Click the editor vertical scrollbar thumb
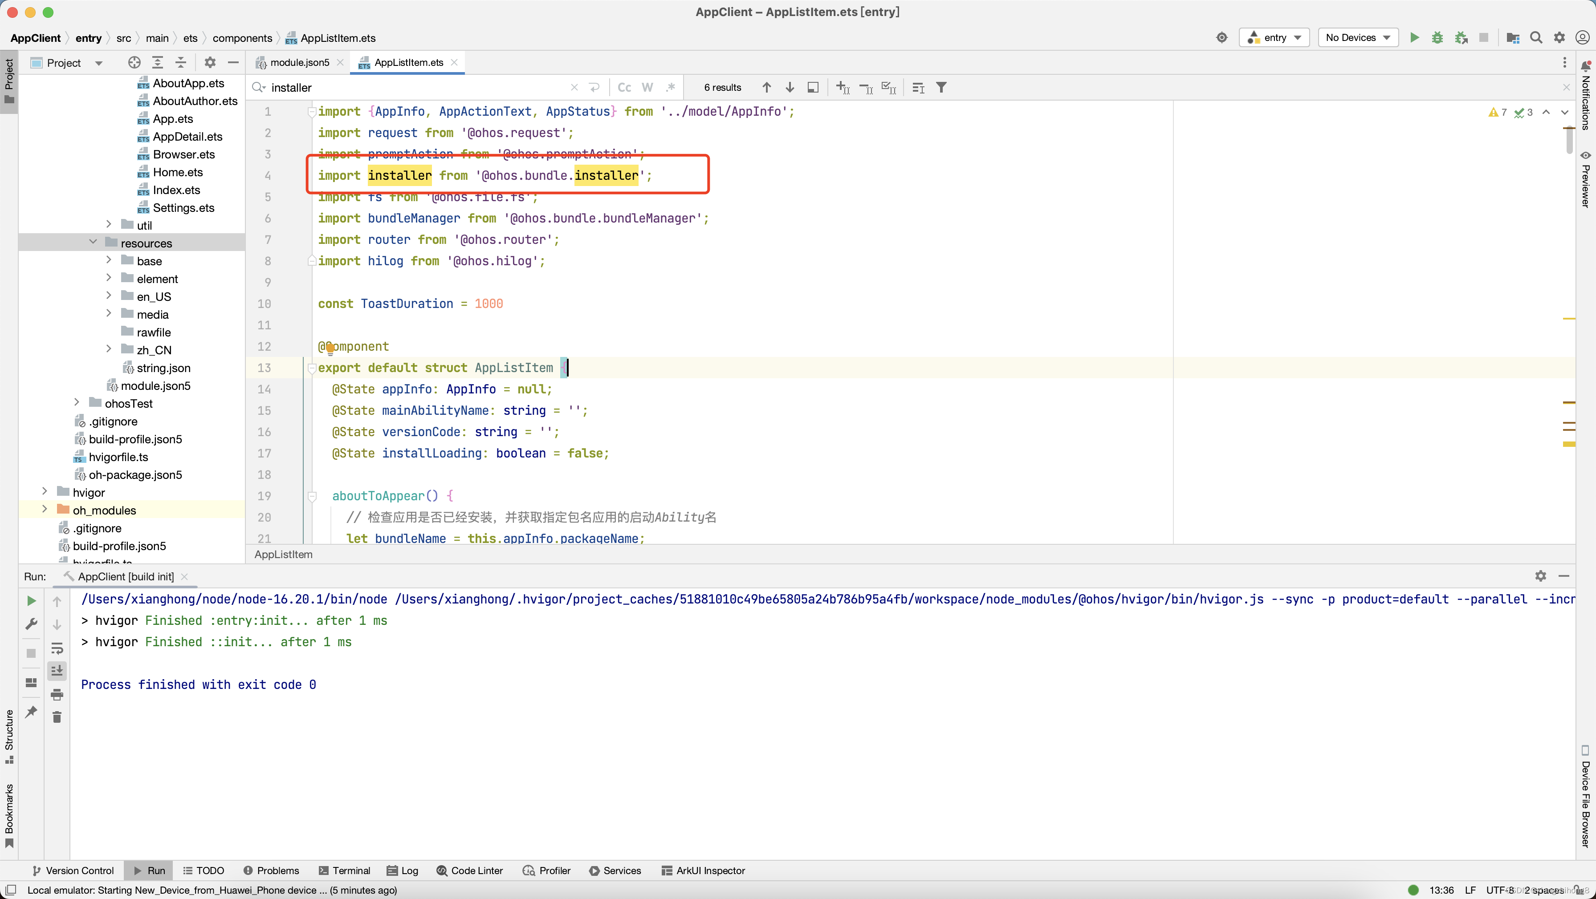The image size is (1596, 899). [x=1569, y=140]
